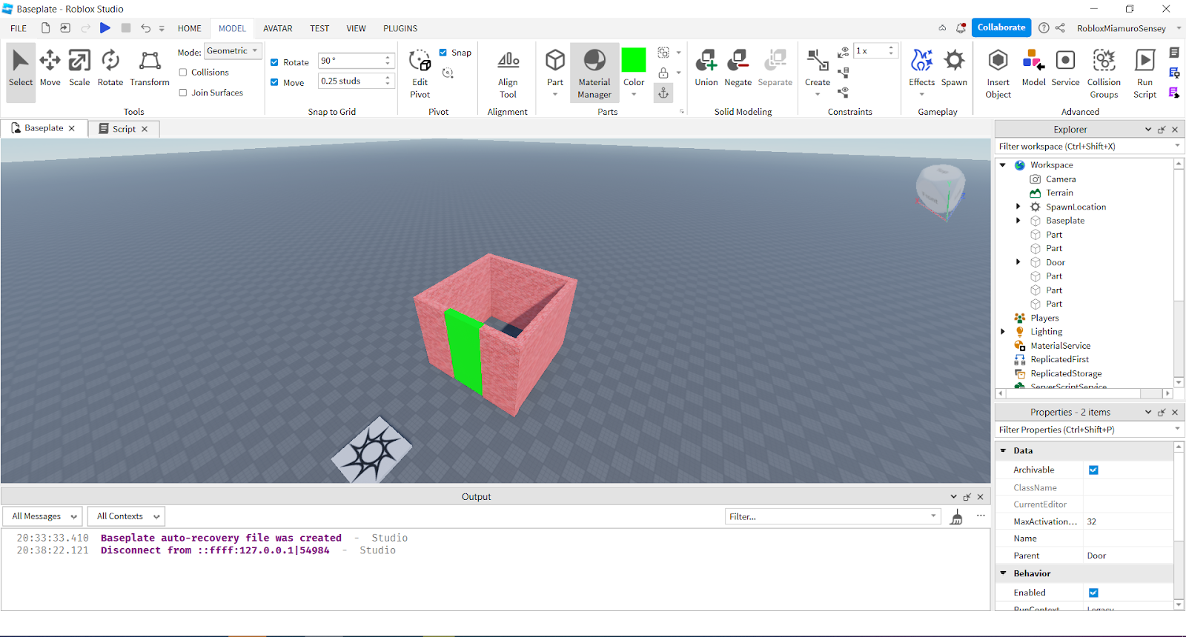Negate the selected part
Image resolution: width=1186 pixels, height=637 pixels.
coord(738,68)
